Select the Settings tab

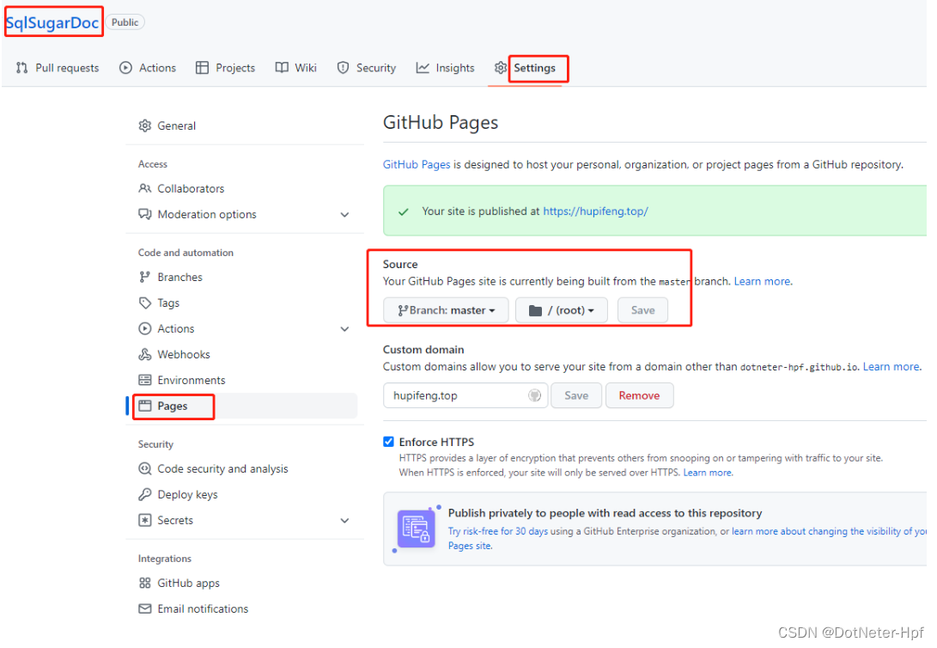pyautogui.click(x=534, y=68)
